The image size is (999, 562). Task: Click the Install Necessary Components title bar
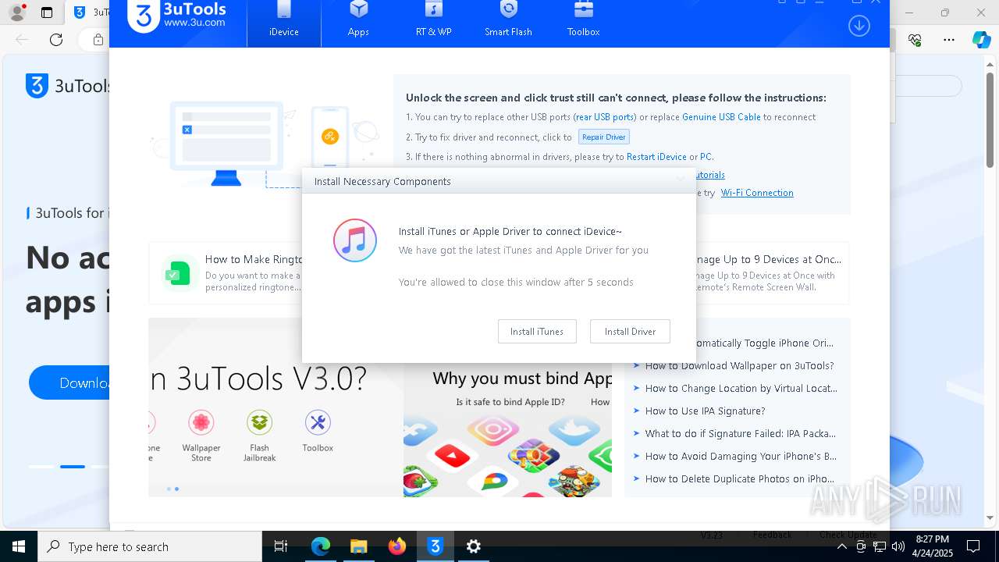click(499, 181)
